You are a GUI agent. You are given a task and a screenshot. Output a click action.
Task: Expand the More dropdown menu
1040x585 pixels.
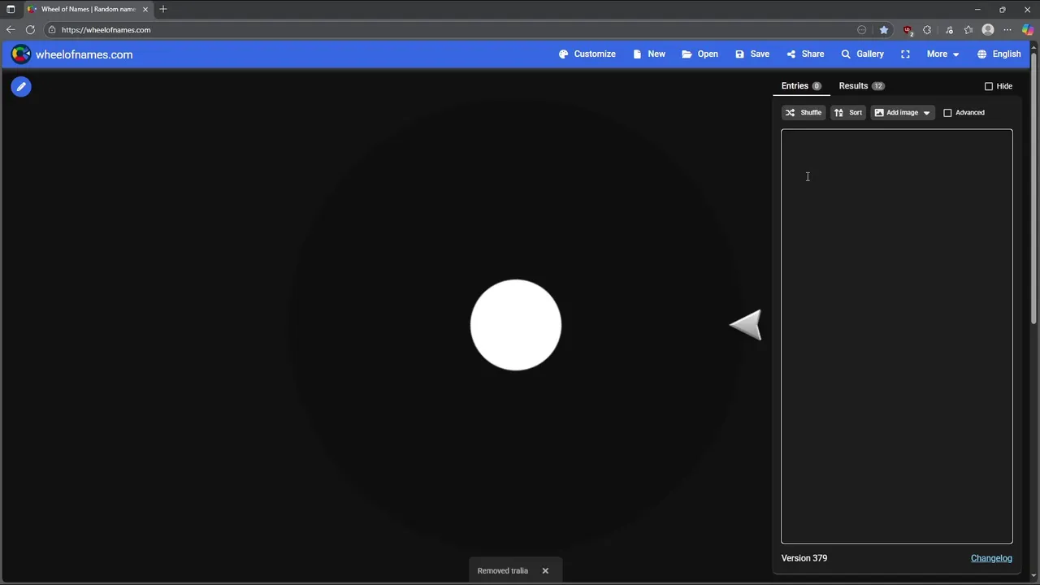(x=942, y=54)
